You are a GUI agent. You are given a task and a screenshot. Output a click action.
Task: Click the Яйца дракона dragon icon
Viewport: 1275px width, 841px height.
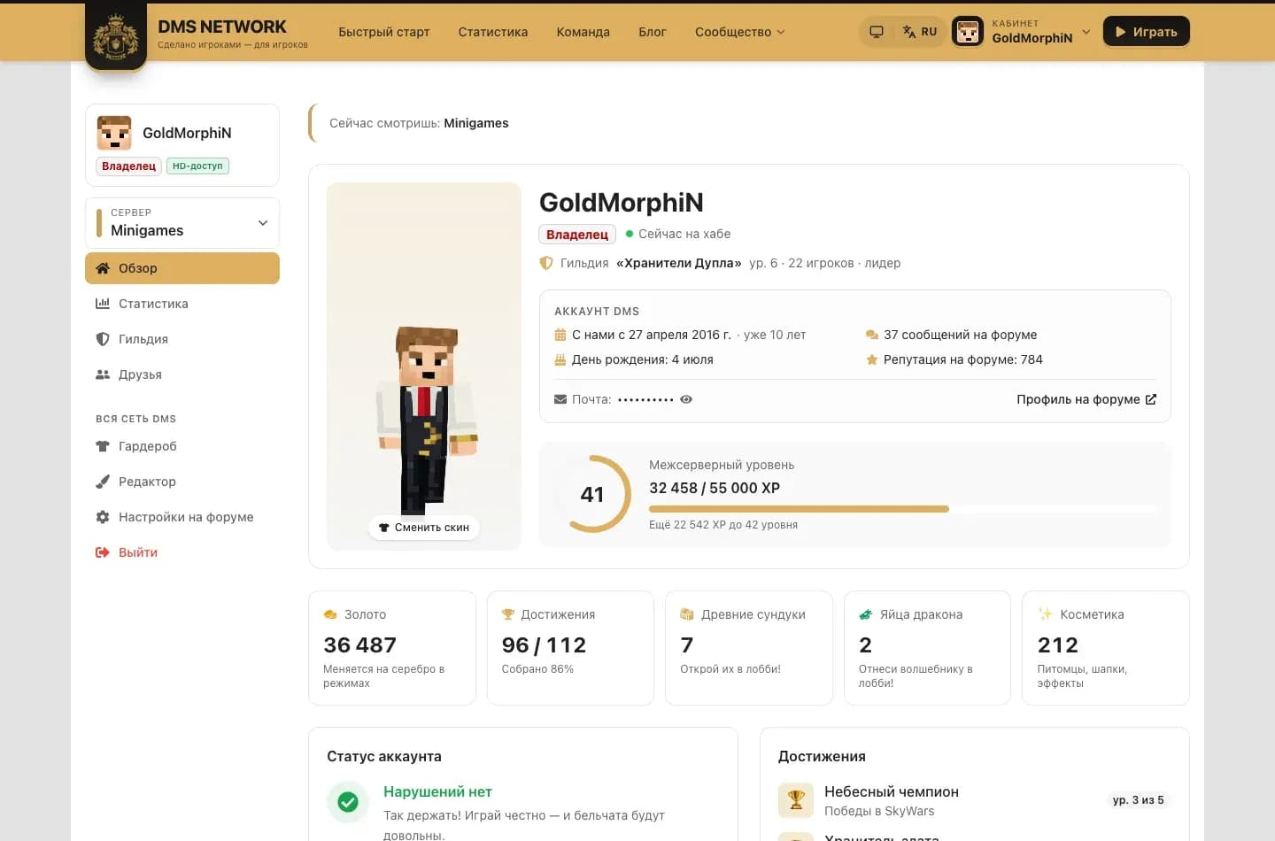pos(866,614)
